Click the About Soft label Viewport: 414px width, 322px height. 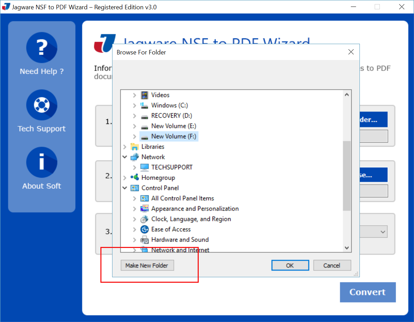point(42,186)
